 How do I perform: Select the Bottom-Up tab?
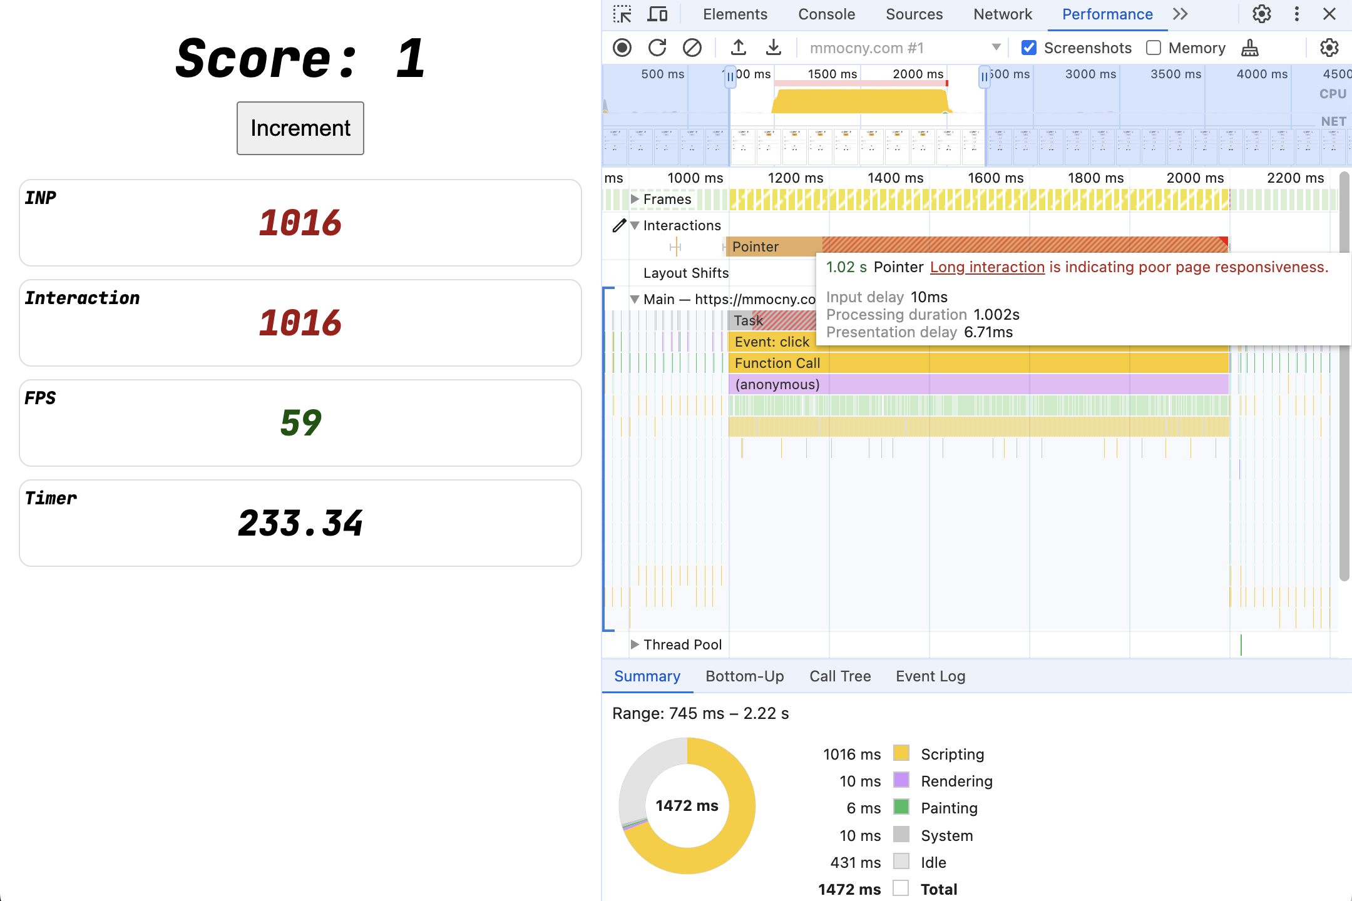[744, 676]
